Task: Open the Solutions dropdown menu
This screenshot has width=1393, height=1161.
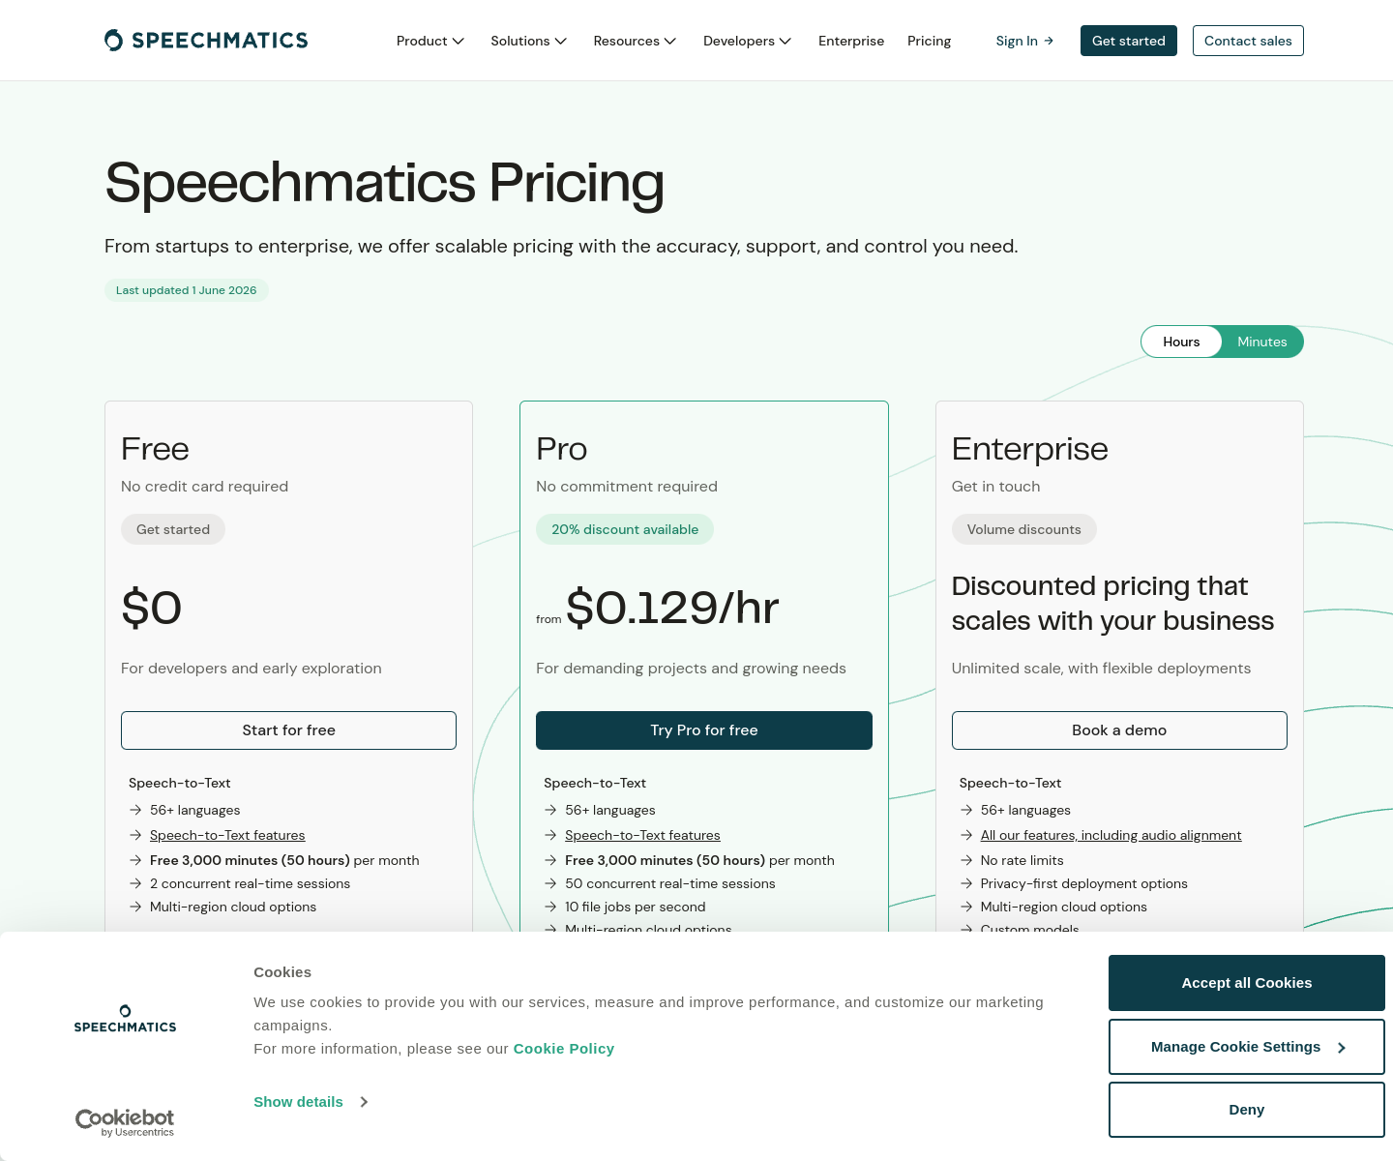Action: pyautogui.click(x=529, y=41)
